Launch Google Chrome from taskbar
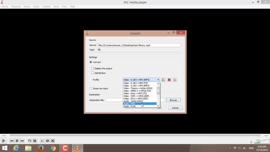Screen dimensions: 270x152 click(53, 148)
